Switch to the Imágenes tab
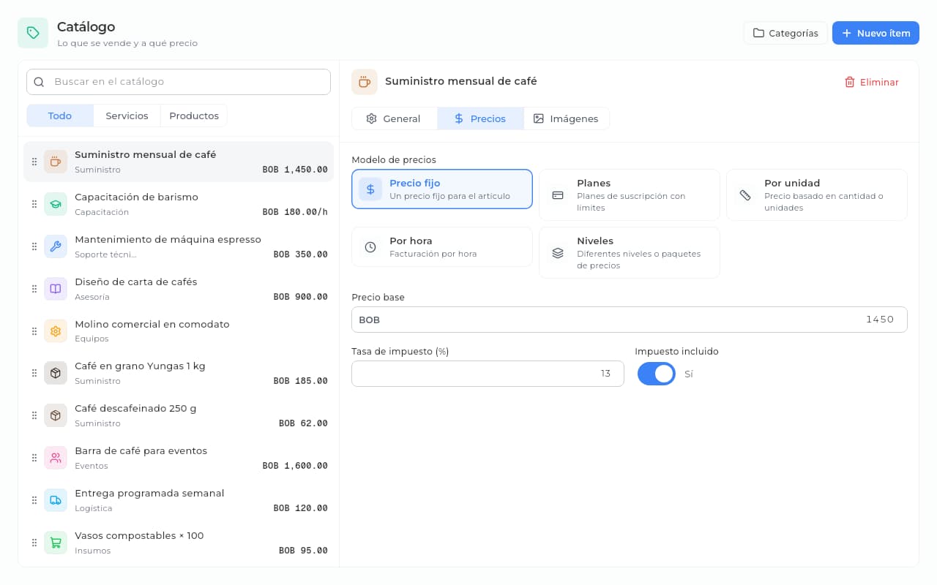 click(x=567, y=118)
